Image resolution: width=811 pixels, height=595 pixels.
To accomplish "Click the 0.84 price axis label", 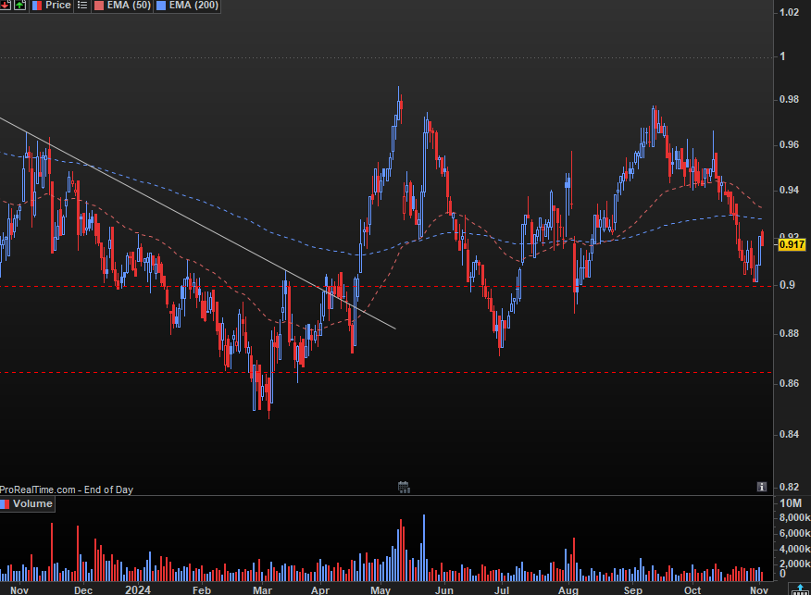I will (x=790, y=434).
